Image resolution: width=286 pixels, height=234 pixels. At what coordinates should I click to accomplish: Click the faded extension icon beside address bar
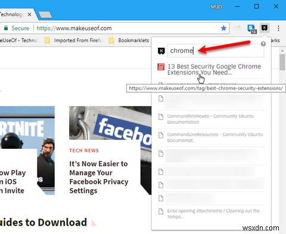coord(237,28)
